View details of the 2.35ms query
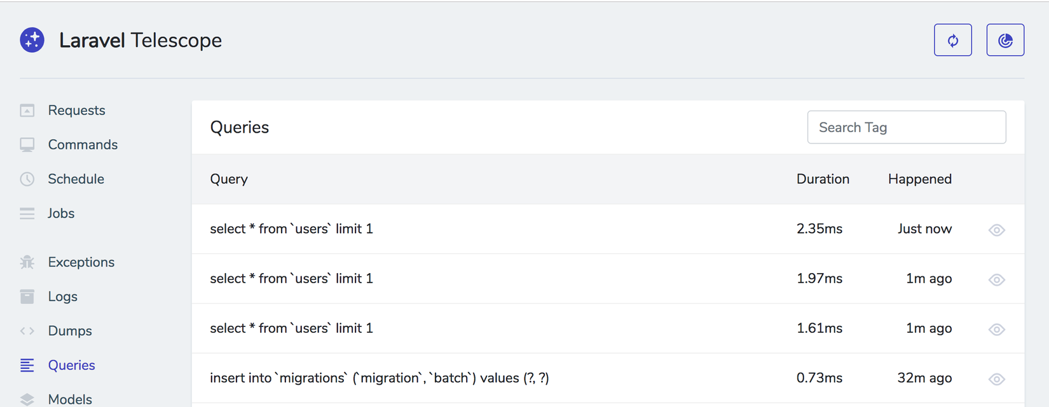The height and width of the screenshot is (407, 1049). pos(996,230)
